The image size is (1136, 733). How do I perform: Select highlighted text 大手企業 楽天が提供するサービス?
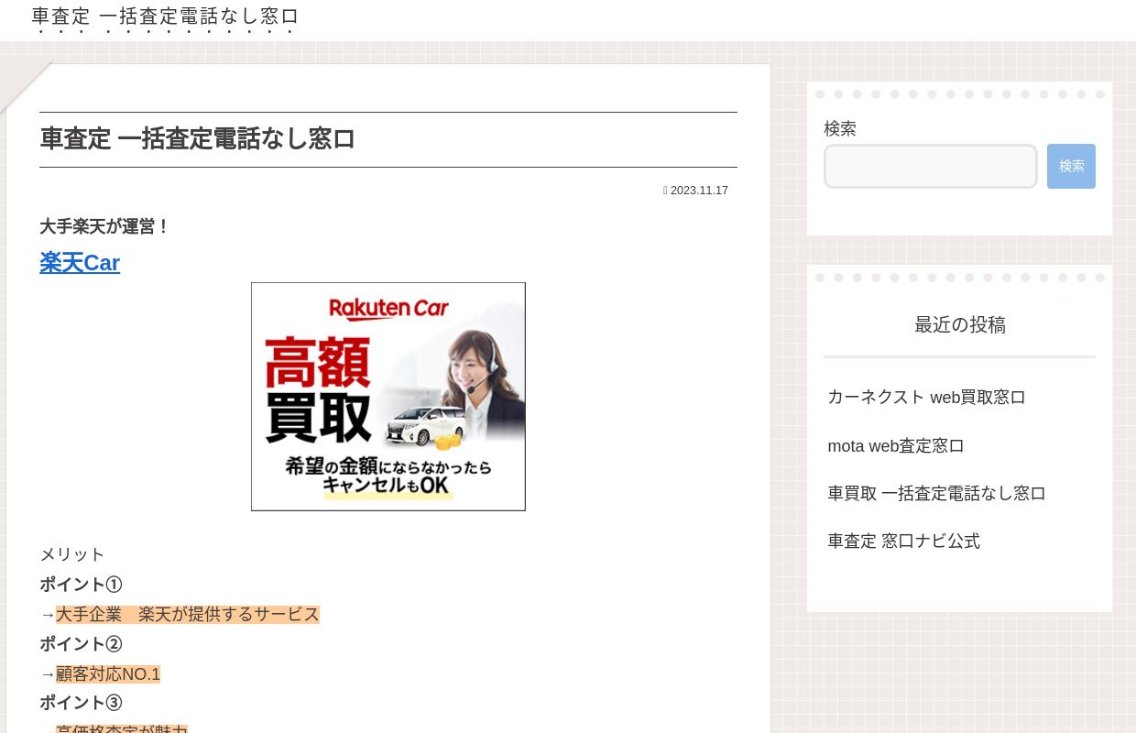(x=188, y=614)
